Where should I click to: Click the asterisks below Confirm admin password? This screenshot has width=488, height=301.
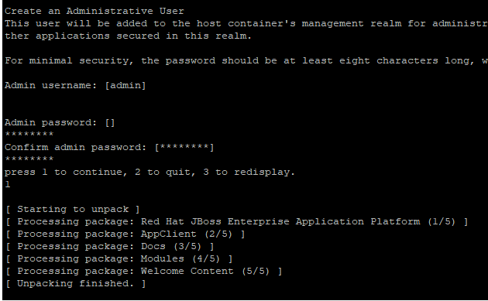tap(29, 159)
